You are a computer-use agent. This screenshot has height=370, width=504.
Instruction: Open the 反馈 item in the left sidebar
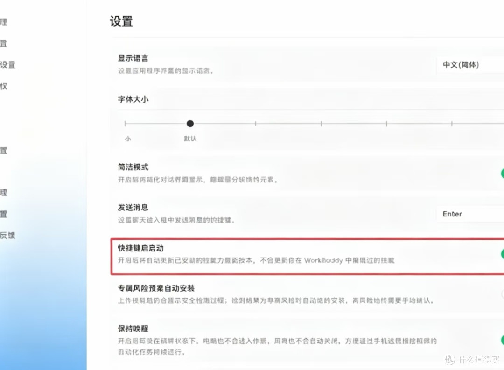[x=7, y=235]
